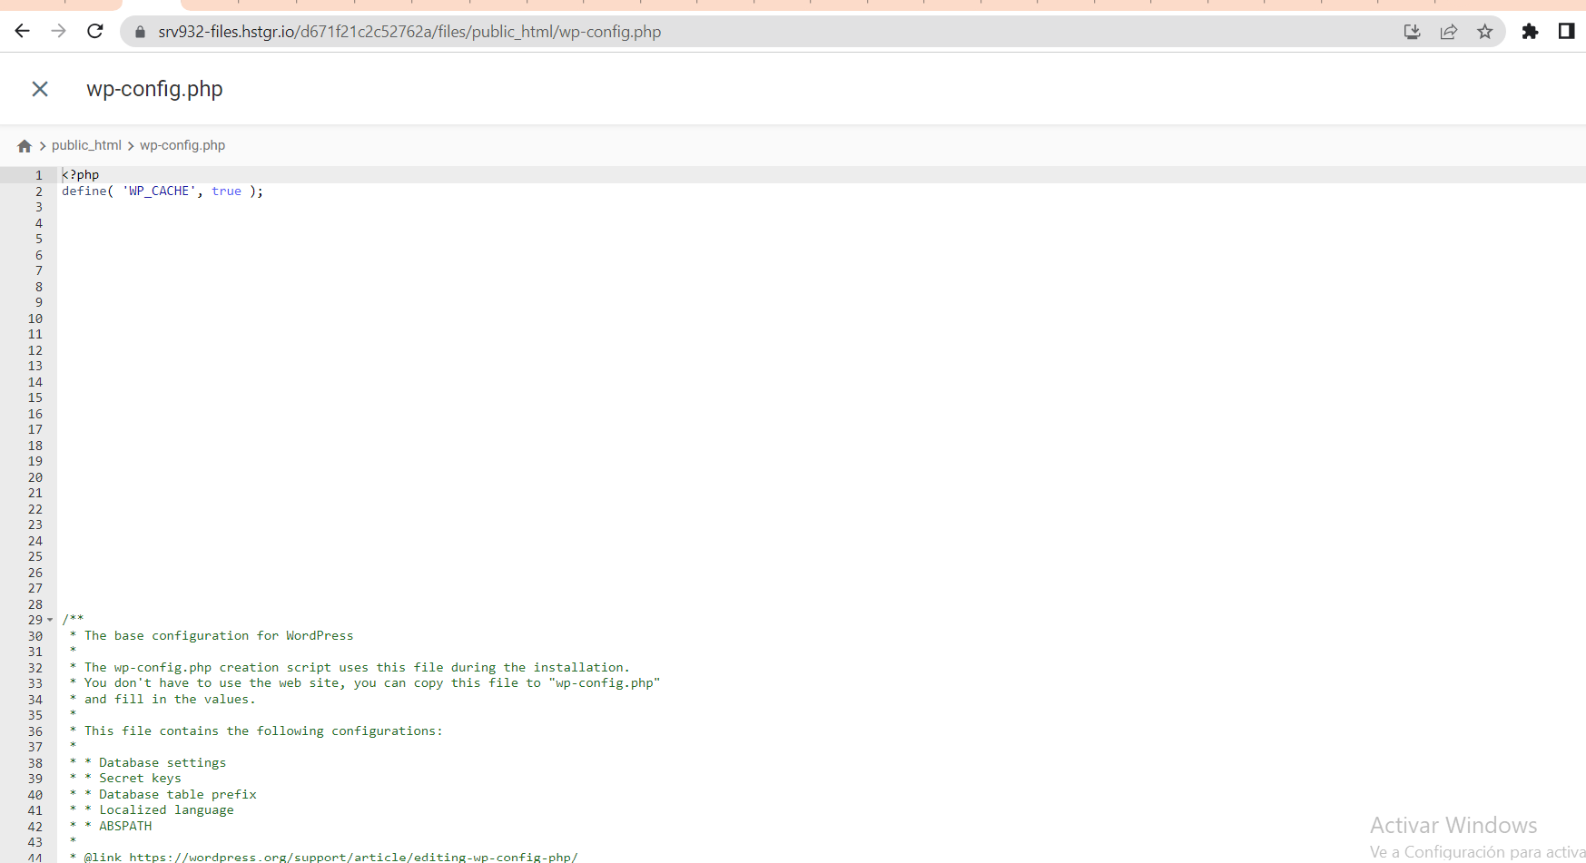Reload the current page

click(95, 32)
